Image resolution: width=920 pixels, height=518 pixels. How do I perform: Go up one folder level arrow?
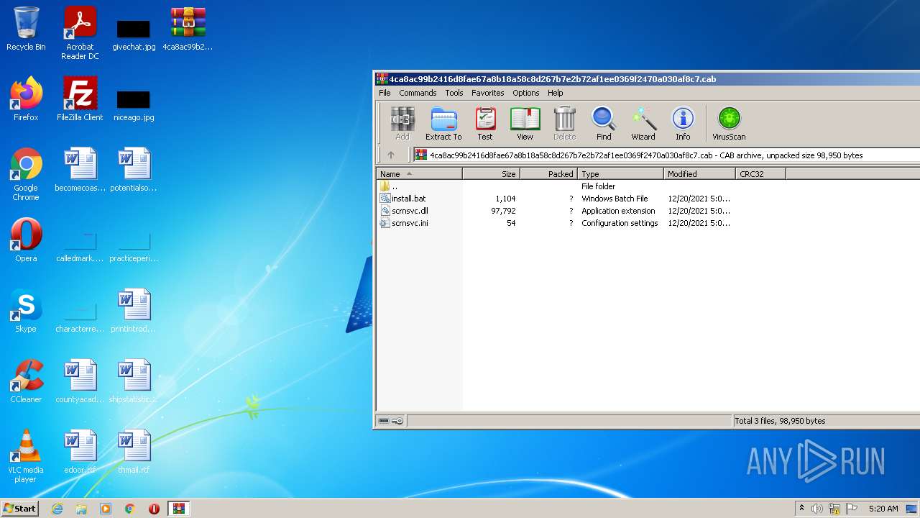click(391, 155)
